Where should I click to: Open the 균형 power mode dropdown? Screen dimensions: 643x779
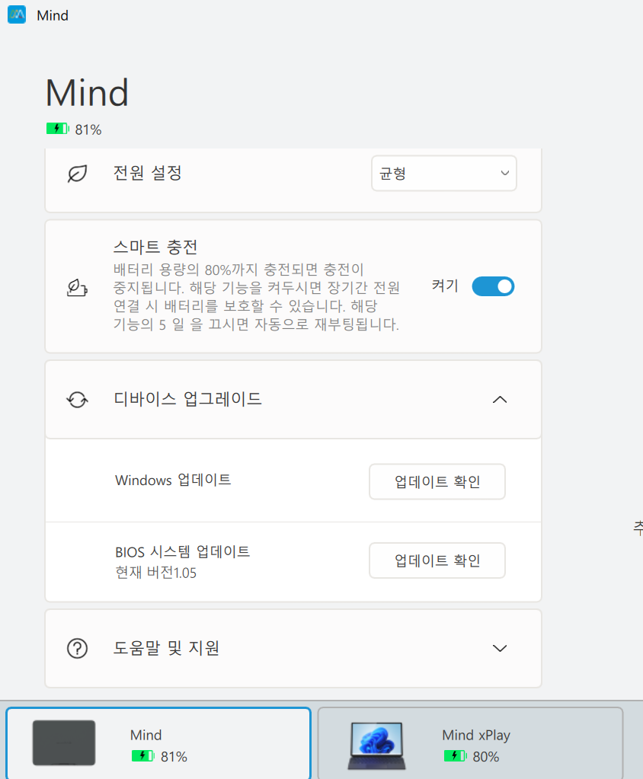click(x=443, y=174)
